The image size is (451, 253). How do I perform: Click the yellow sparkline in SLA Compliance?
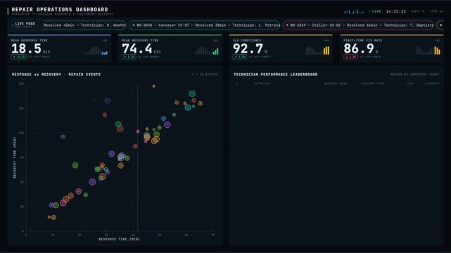click(317, 51)
